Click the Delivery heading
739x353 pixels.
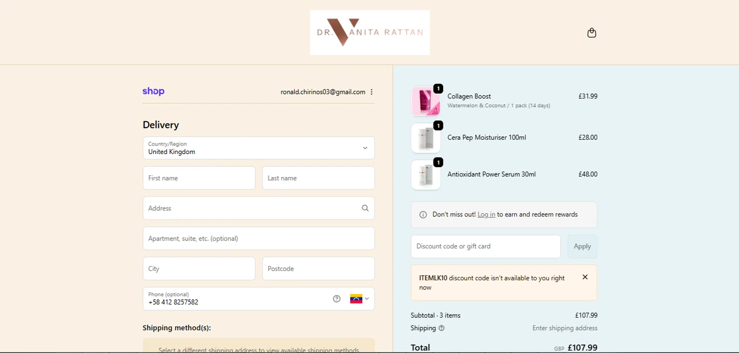pos(161,125)
